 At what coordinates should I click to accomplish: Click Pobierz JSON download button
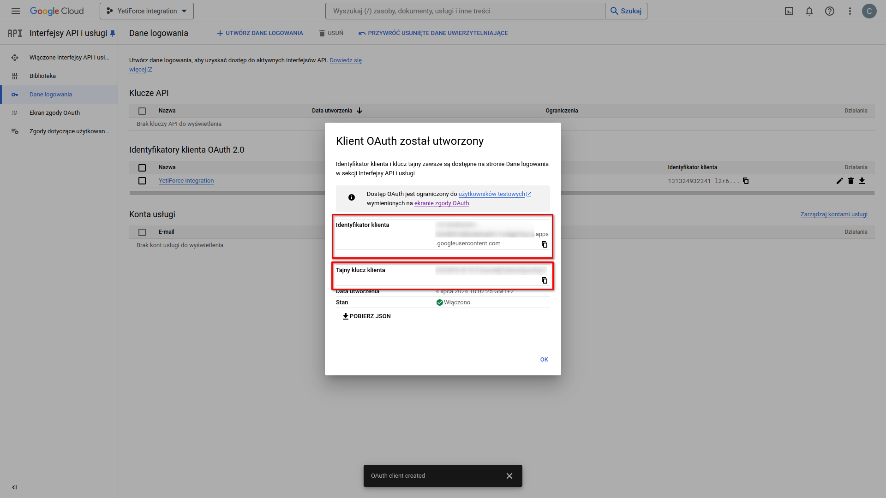coord(366,316)
